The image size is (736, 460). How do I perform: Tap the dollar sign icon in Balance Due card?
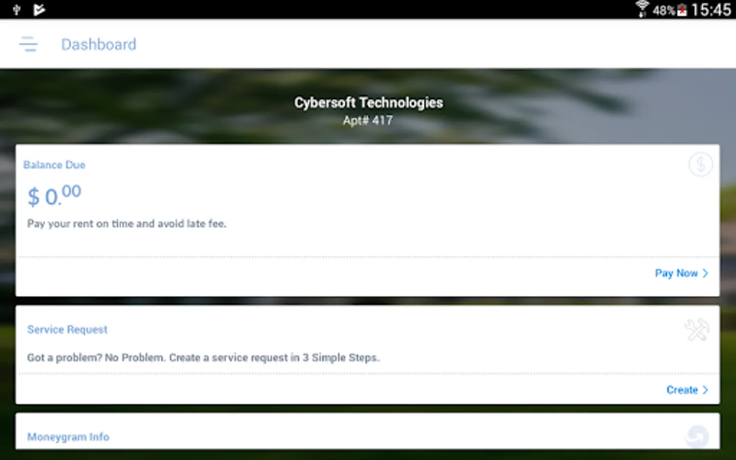[700, 165]
